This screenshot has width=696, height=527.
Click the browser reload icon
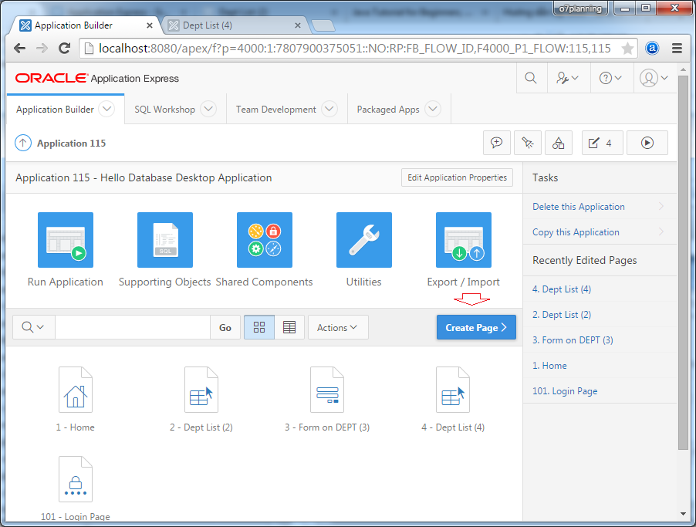click(64, 48)
